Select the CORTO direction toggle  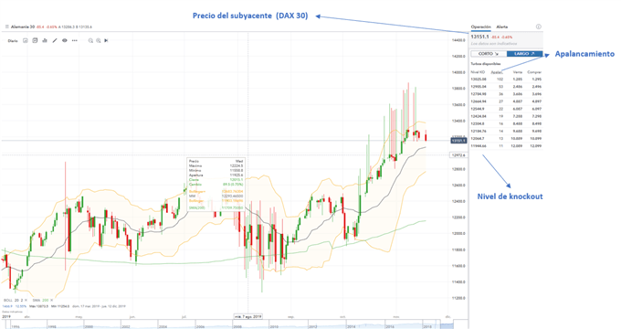point(489,54)
